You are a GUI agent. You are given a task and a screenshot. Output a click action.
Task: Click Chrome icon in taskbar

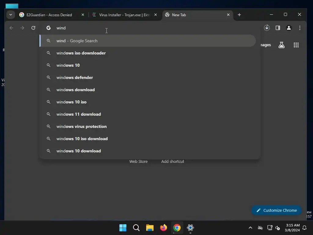click(177, 228)
